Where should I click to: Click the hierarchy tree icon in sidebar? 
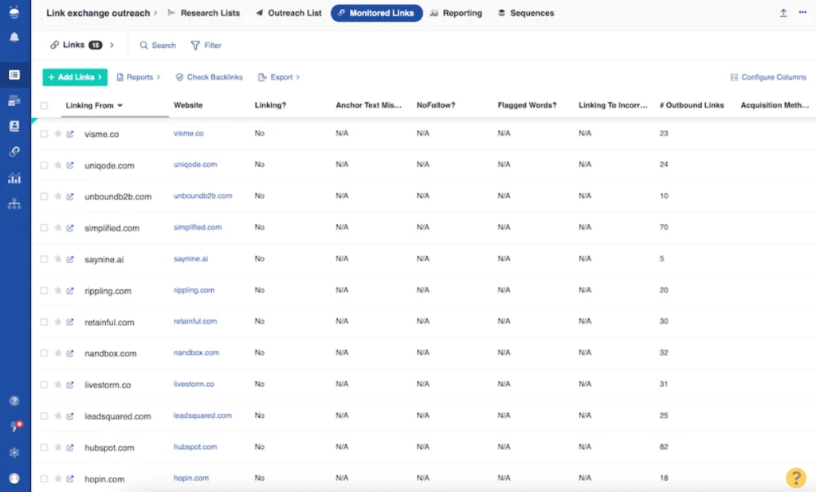(14, 204)
